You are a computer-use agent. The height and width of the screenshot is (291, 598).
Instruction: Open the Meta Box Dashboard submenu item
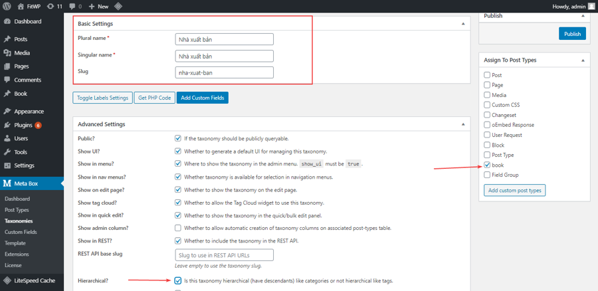click(17, 199)
